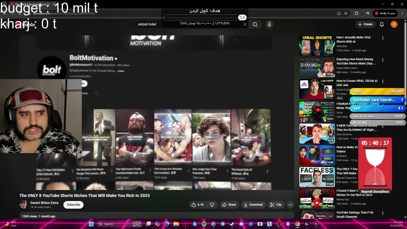Create a Clip of the video
This screenshot has width=407, height=229.
(276, 205)
